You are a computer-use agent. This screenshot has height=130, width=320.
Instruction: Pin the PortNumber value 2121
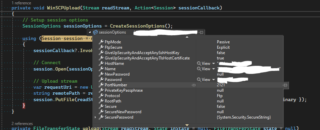[285, 85]
